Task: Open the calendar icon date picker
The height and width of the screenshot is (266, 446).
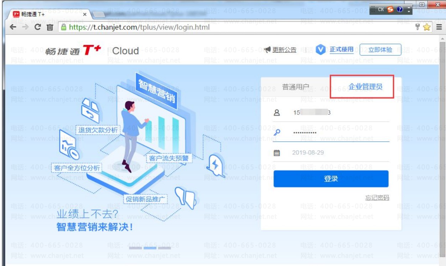Action: (277, 153)
